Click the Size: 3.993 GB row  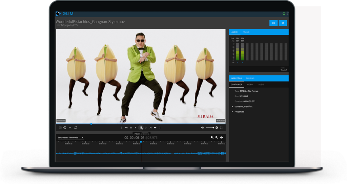(241, 96)
